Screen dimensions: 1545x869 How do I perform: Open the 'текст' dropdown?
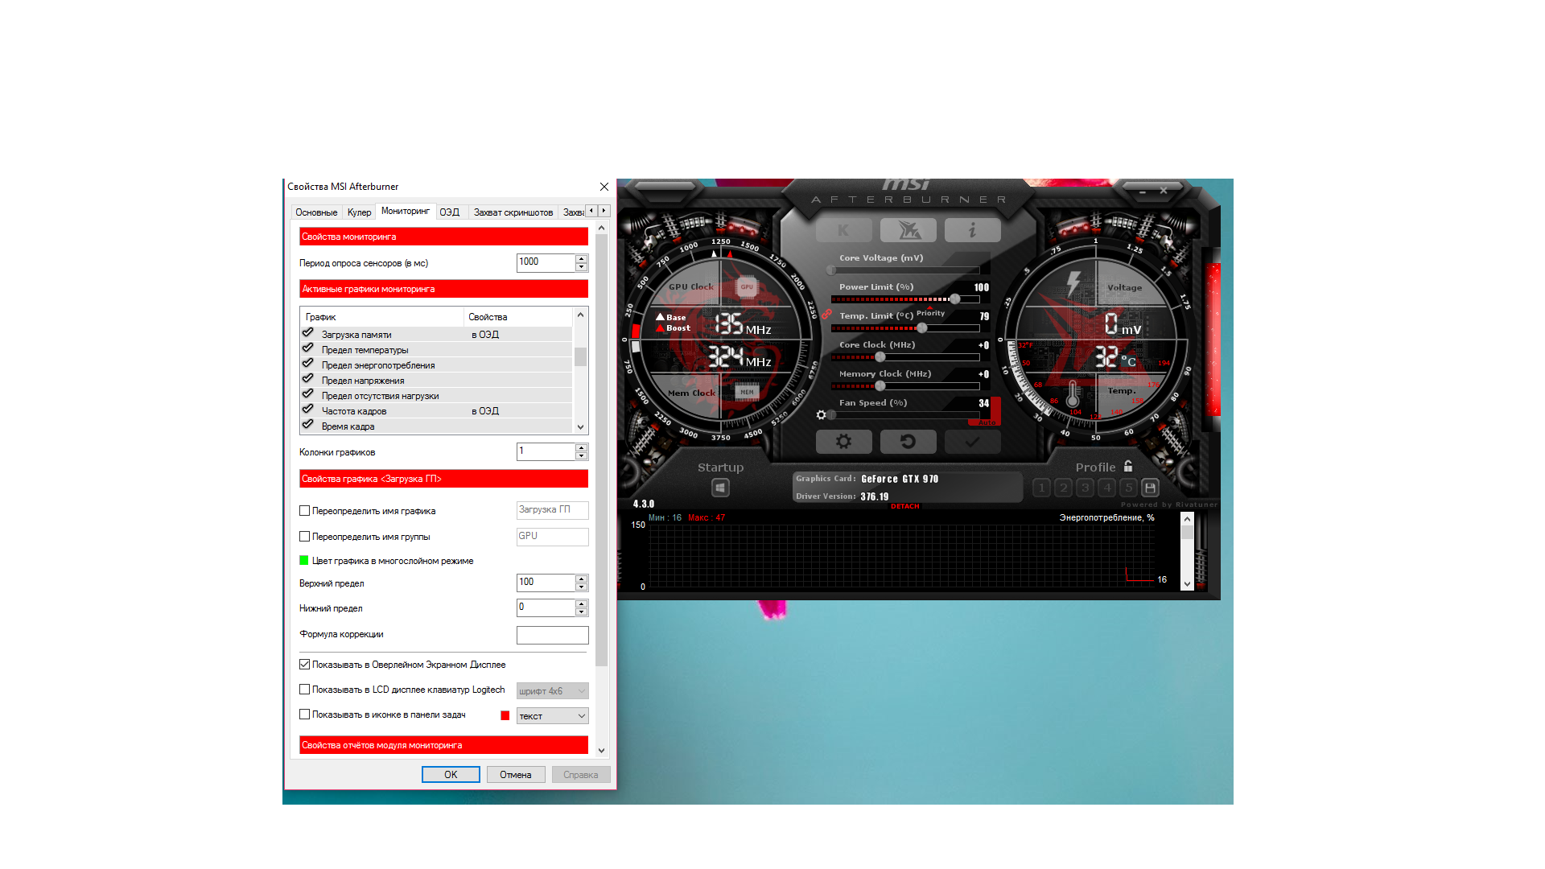[552, 716]
